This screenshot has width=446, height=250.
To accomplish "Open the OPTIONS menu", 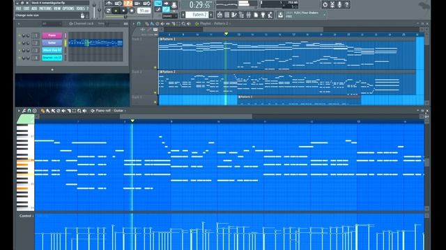I will tap(68, 8).
